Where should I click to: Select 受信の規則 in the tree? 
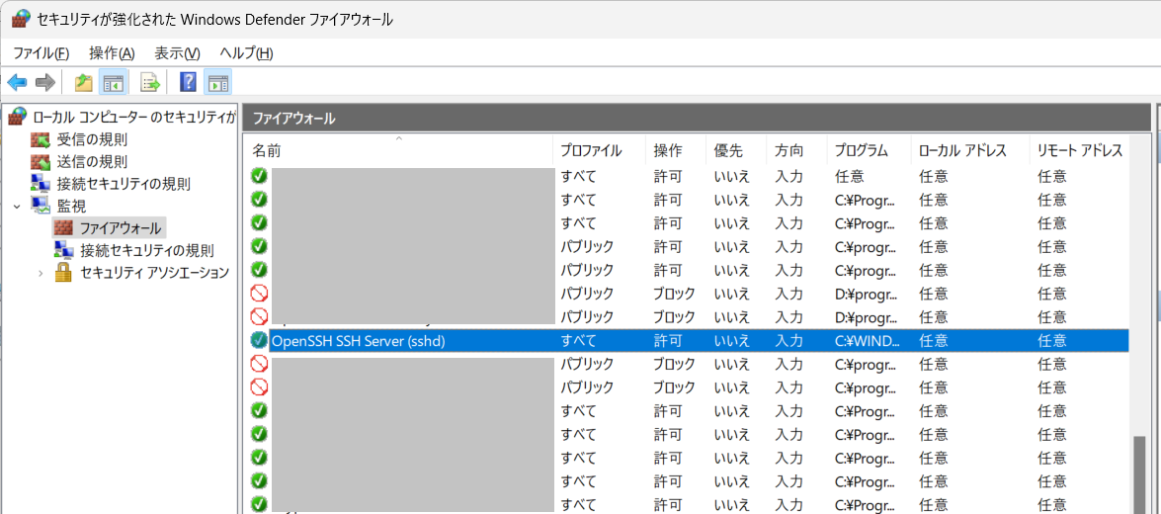click(x=92, y=139)
